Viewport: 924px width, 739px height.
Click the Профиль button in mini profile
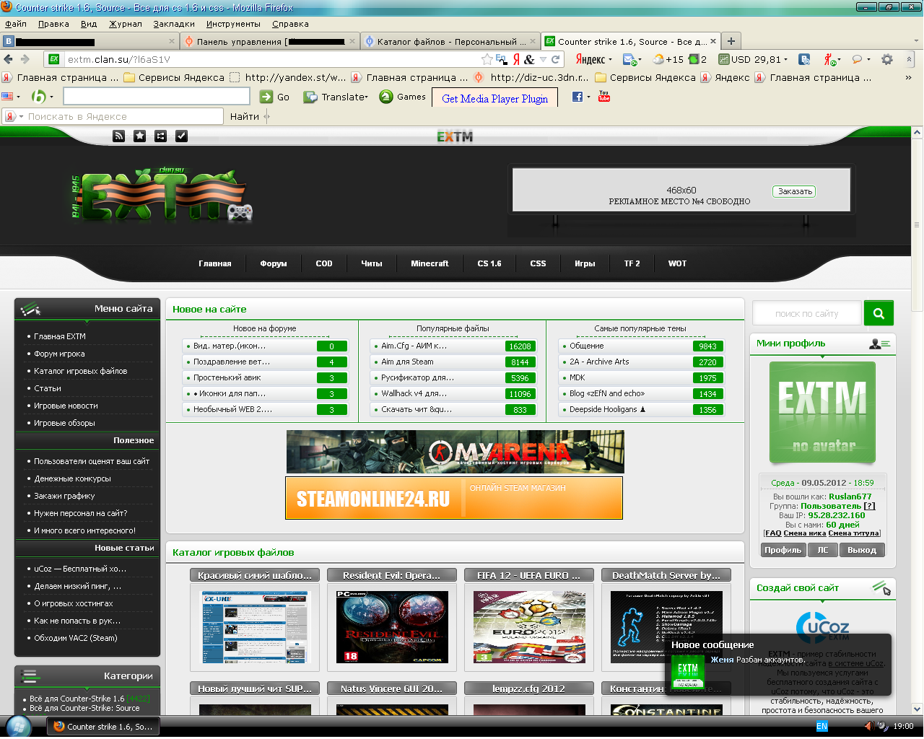[x=783, y=550]
